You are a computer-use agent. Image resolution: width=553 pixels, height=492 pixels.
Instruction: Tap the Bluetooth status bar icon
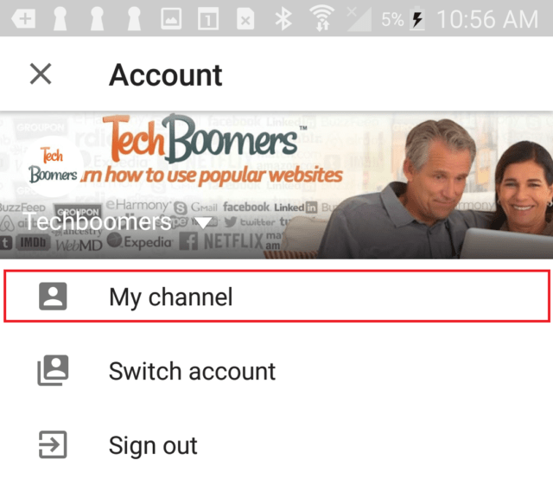point(283,18)
